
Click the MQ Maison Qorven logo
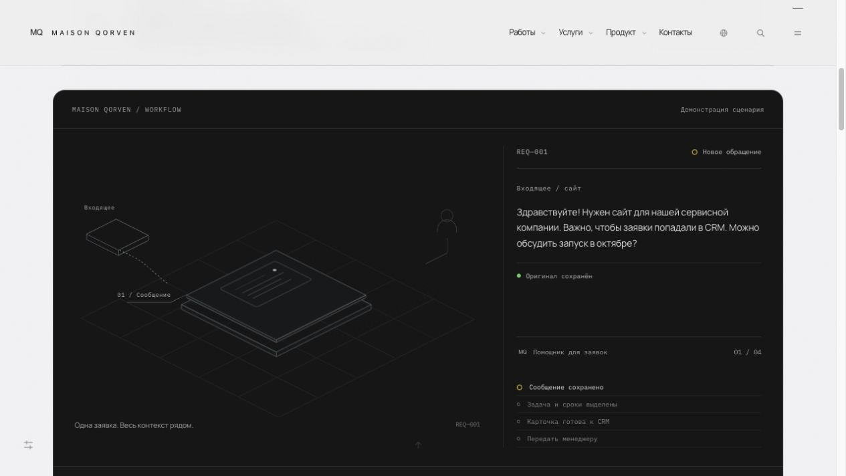82,32
